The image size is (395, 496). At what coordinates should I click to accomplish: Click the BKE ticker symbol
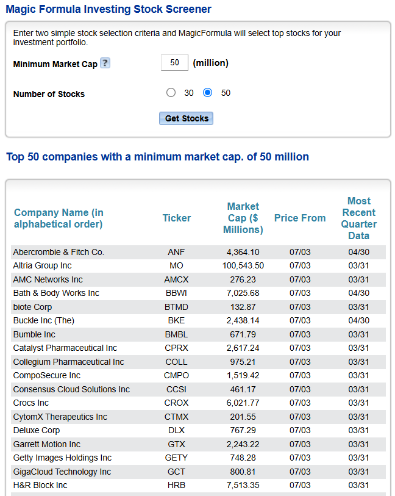176,321
